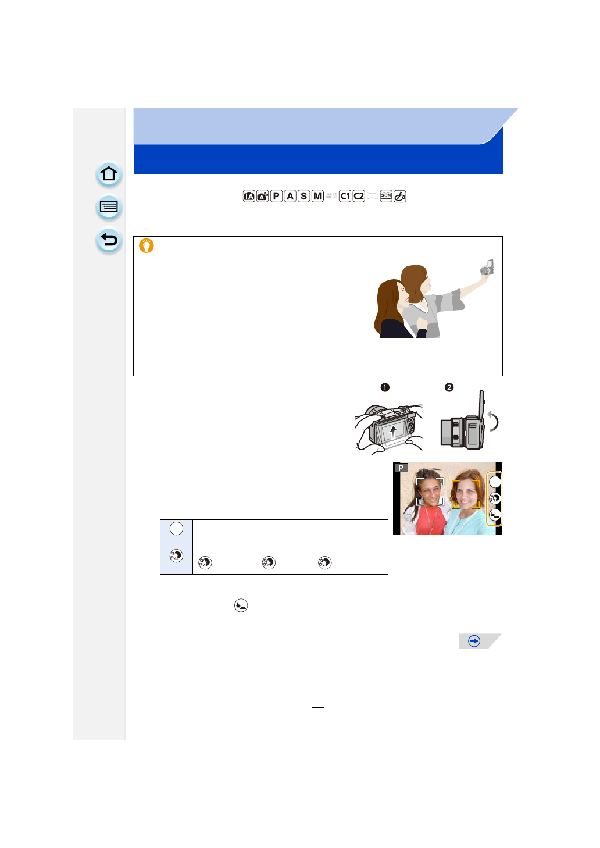Viewport: 600px width, 848px height.
Task: Click the return/back arrow icon
Action: coord(109,240)
